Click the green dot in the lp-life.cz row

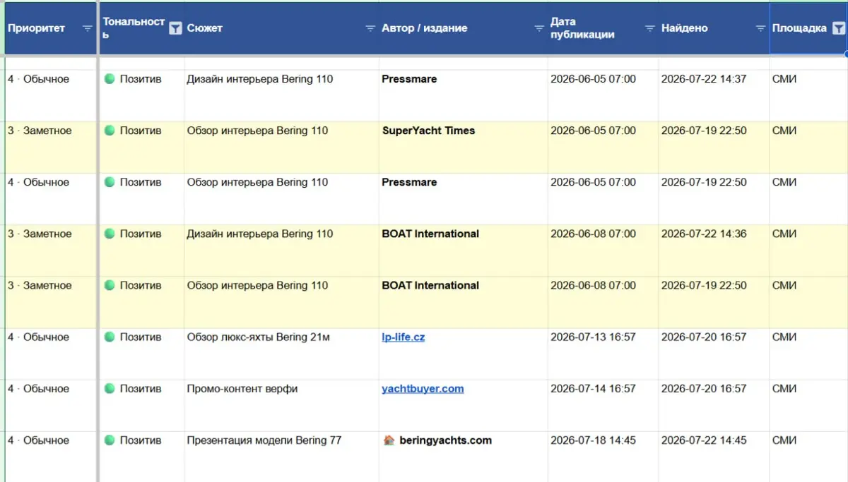[x=110, y=337]
